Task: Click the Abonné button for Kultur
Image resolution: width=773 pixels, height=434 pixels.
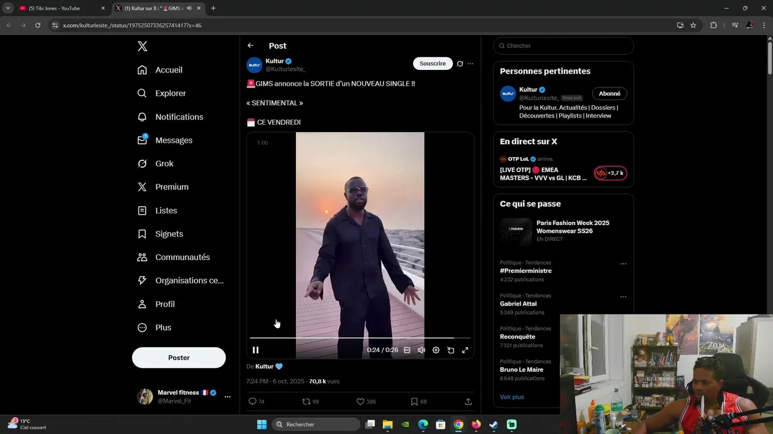Action: coord(609,93)
